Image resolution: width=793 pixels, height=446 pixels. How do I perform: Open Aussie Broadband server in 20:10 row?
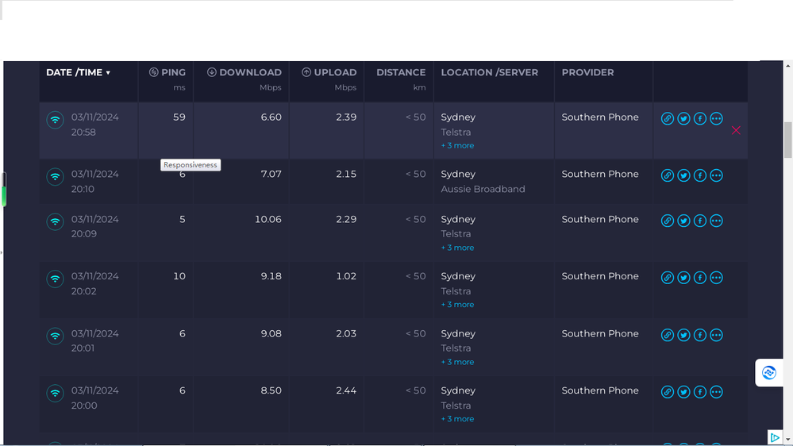coord(483,189)
